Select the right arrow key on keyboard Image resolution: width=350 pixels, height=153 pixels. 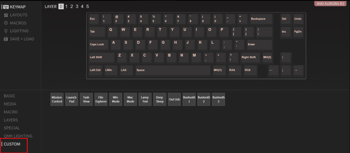pos(298,70)
